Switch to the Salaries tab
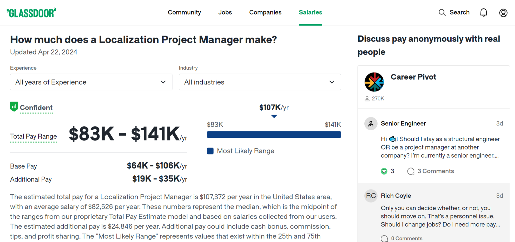This screenshot has width=515, height=242. (x=310, y=12)
